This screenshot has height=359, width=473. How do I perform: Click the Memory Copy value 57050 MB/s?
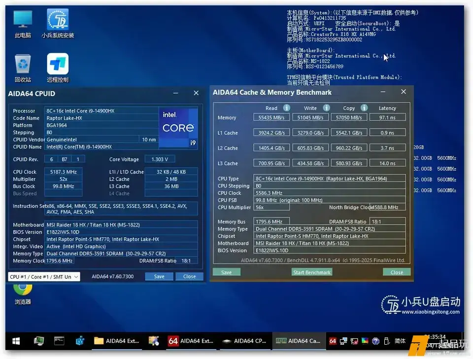pyautogui.click(x=349, y=117)
